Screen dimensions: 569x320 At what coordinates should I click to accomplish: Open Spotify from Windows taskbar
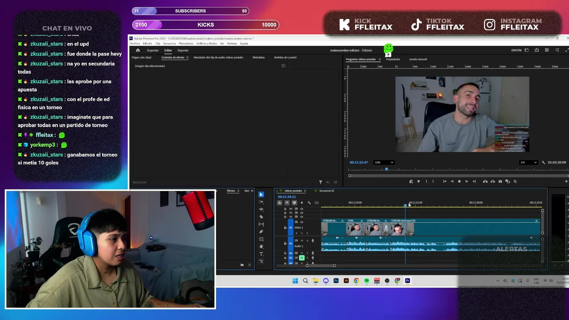click(367, 281)
